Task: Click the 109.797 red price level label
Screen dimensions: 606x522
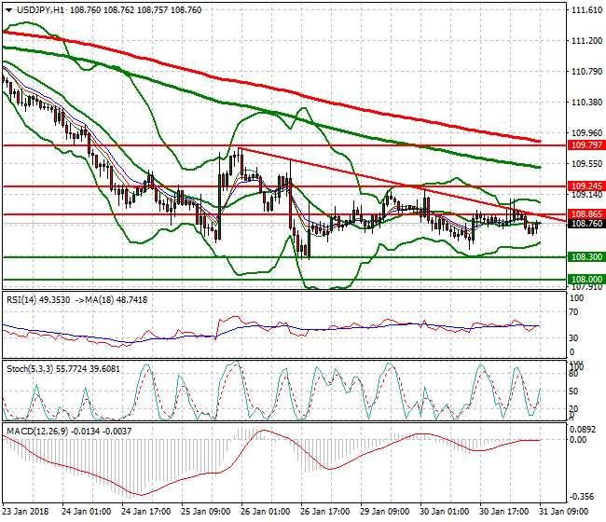Action: coord(586,145)
